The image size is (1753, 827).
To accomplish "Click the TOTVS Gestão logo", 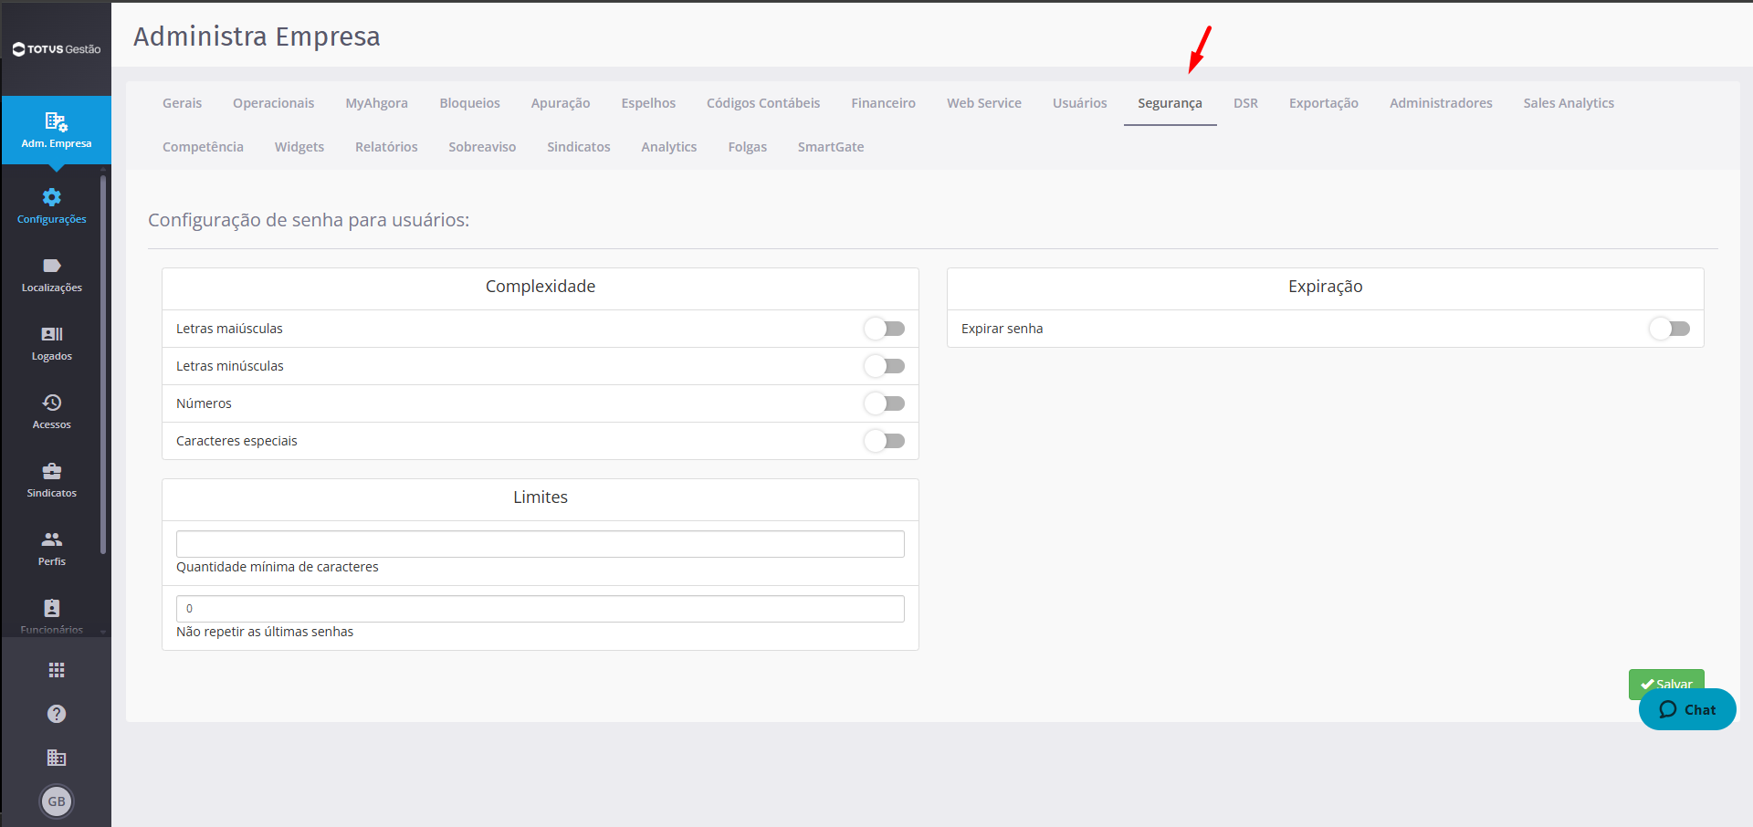I will click(x=57, y=49).
